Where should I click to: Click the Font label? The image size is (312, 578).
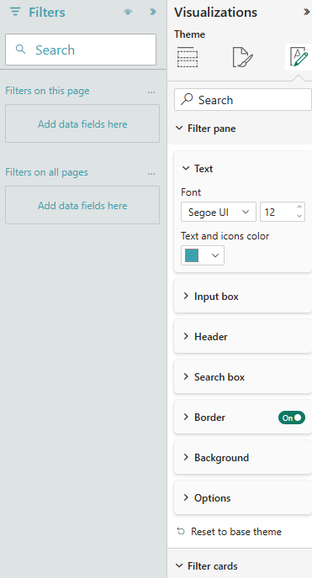pyautogui.click(x=191, y=192)
